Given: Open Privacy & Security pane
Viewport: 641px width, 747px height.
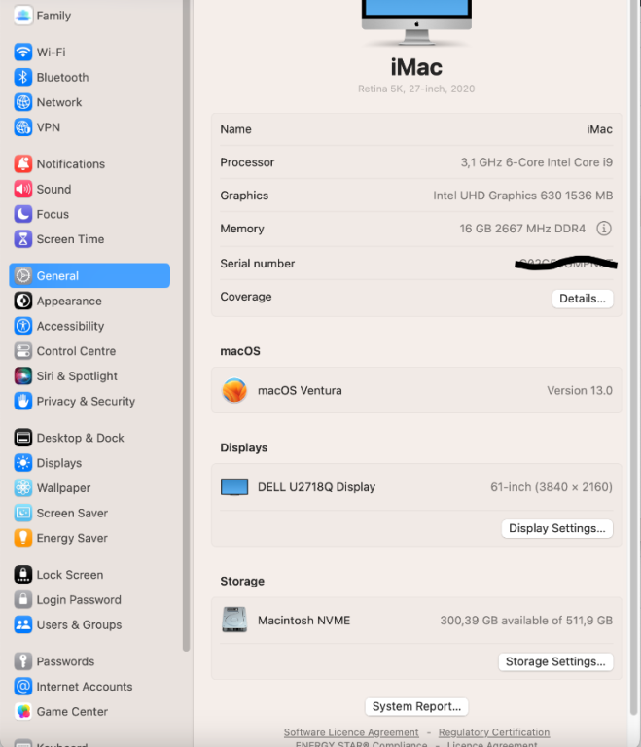Looking at the screenshot, I should pos(86,401).
